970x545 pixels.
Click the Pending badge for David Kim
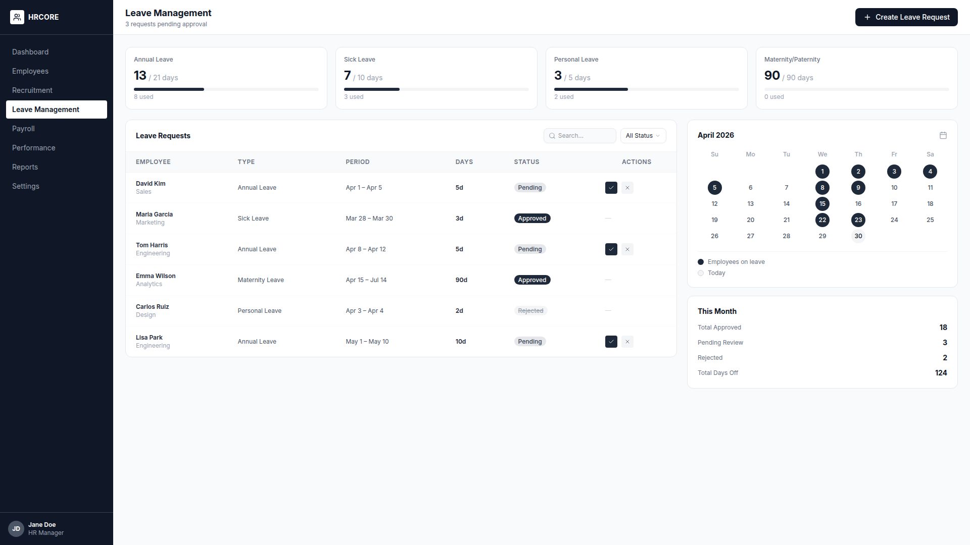pyautogui.click(x=529, y=188)
